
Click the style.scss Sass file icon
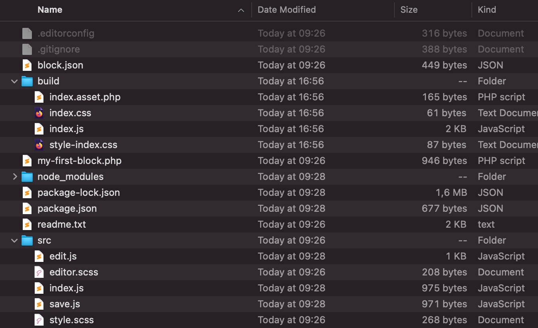39,320
